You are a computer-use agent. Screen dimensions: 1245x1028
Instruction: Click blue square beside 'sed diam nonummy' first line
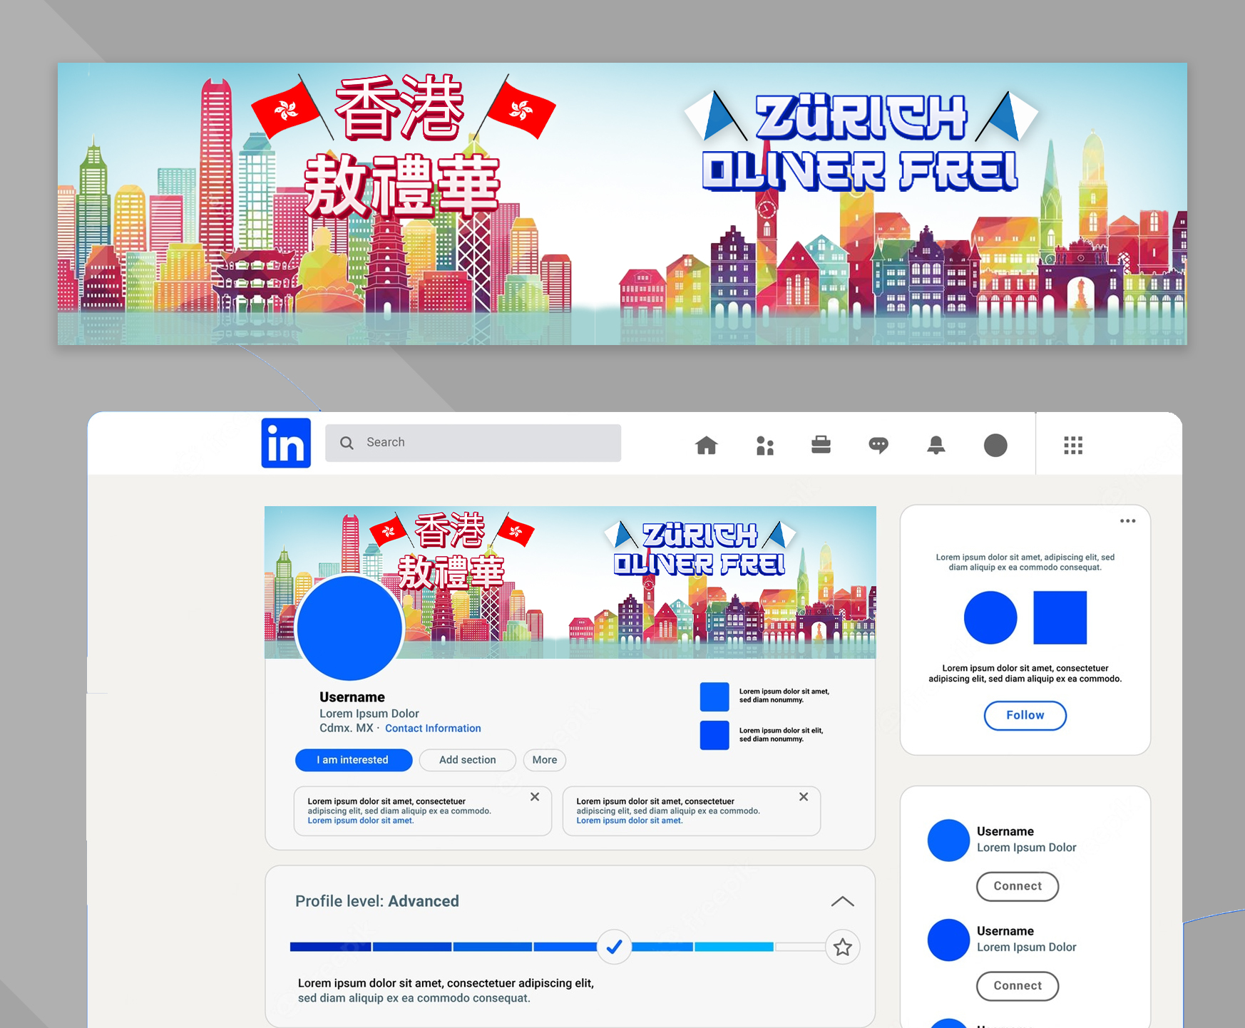point(714,697)
